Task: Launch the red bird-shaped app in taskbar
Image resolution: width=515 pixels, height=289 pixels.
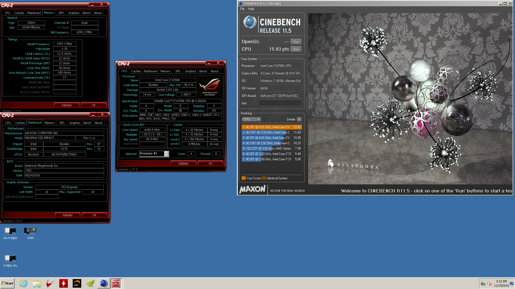Action: [x=50, y=283]
